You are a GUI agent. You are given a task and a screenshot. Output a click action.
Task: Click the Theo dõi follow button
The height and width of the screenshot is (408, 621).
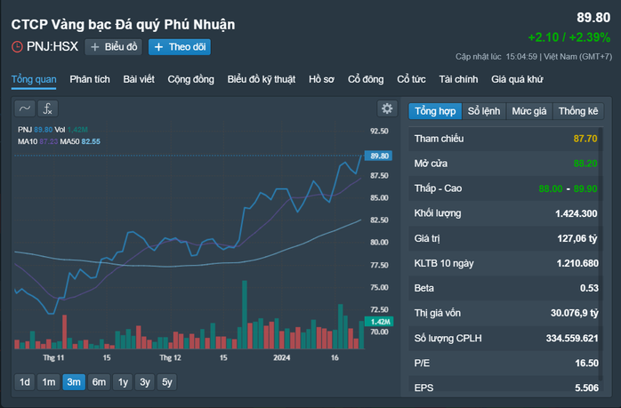(180, 47)
